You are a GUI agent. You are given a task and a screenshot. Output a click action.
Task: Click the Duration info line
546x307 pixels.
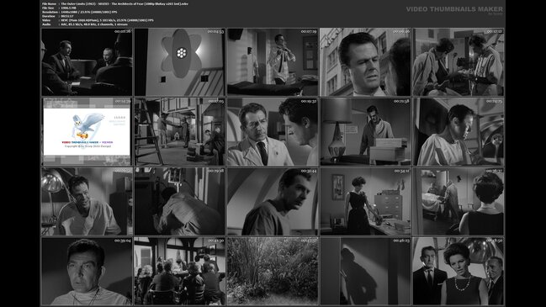(x=58, y=16)
